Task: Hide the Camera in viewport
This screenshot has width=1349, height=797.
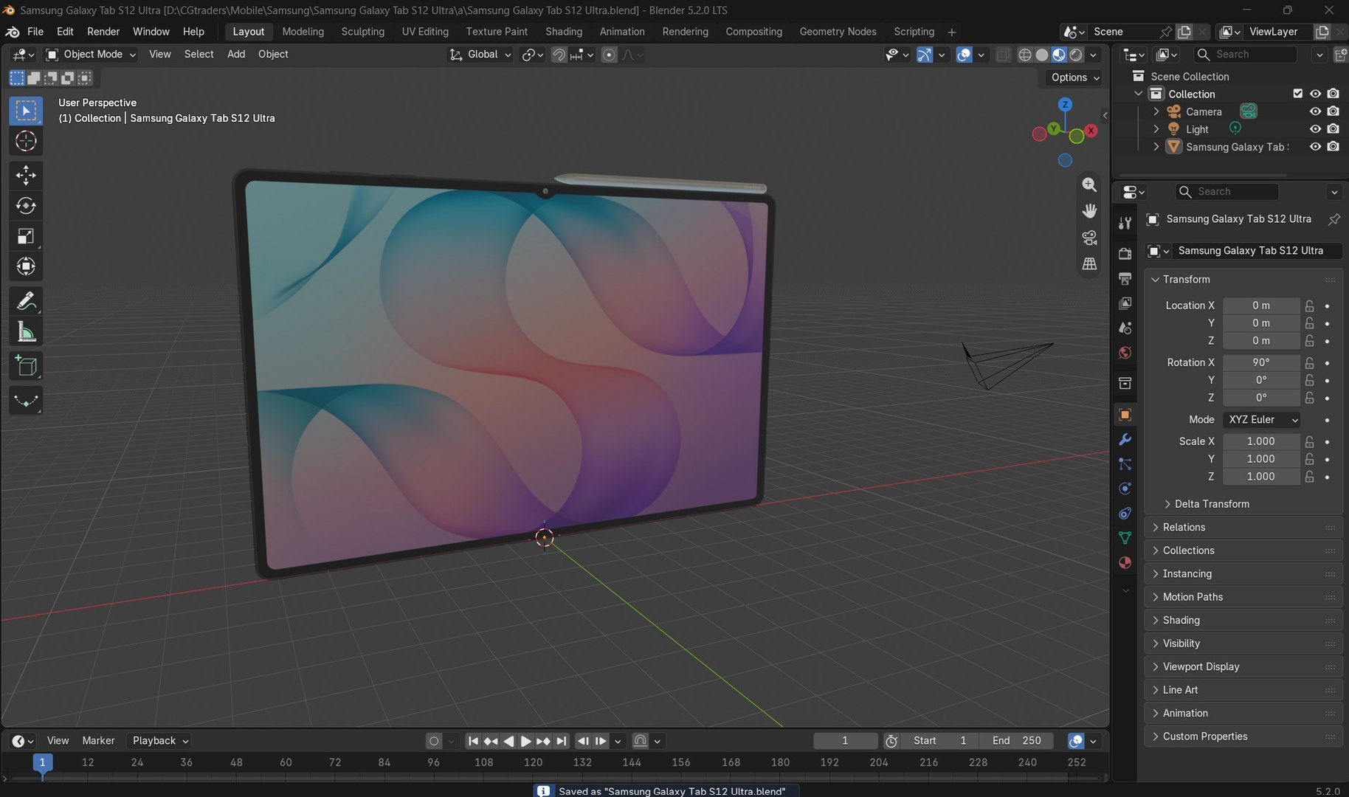Action: (1315, 111)
